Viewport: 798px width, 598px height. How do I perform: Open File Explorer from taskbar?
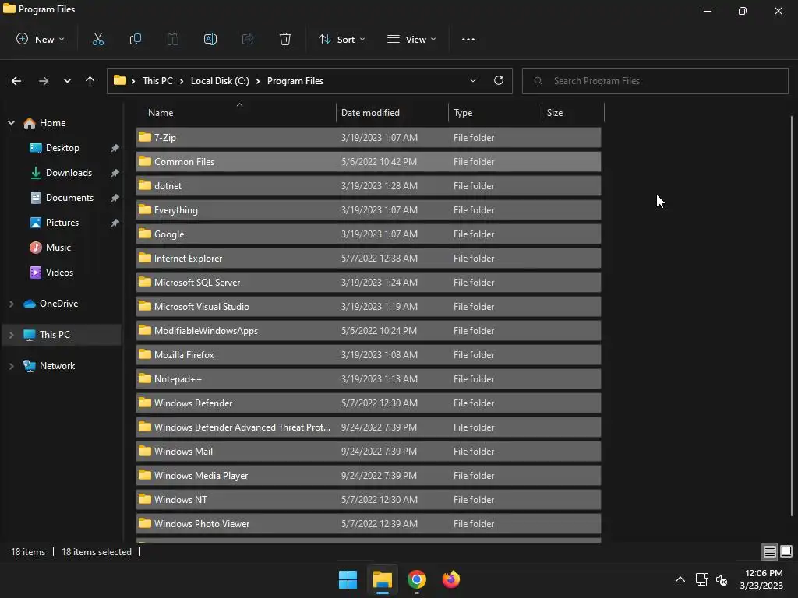point(382,579)
